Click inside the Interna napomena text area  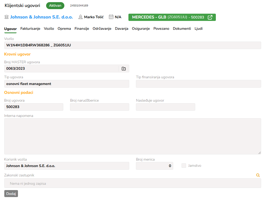click(x=133, y=136)
